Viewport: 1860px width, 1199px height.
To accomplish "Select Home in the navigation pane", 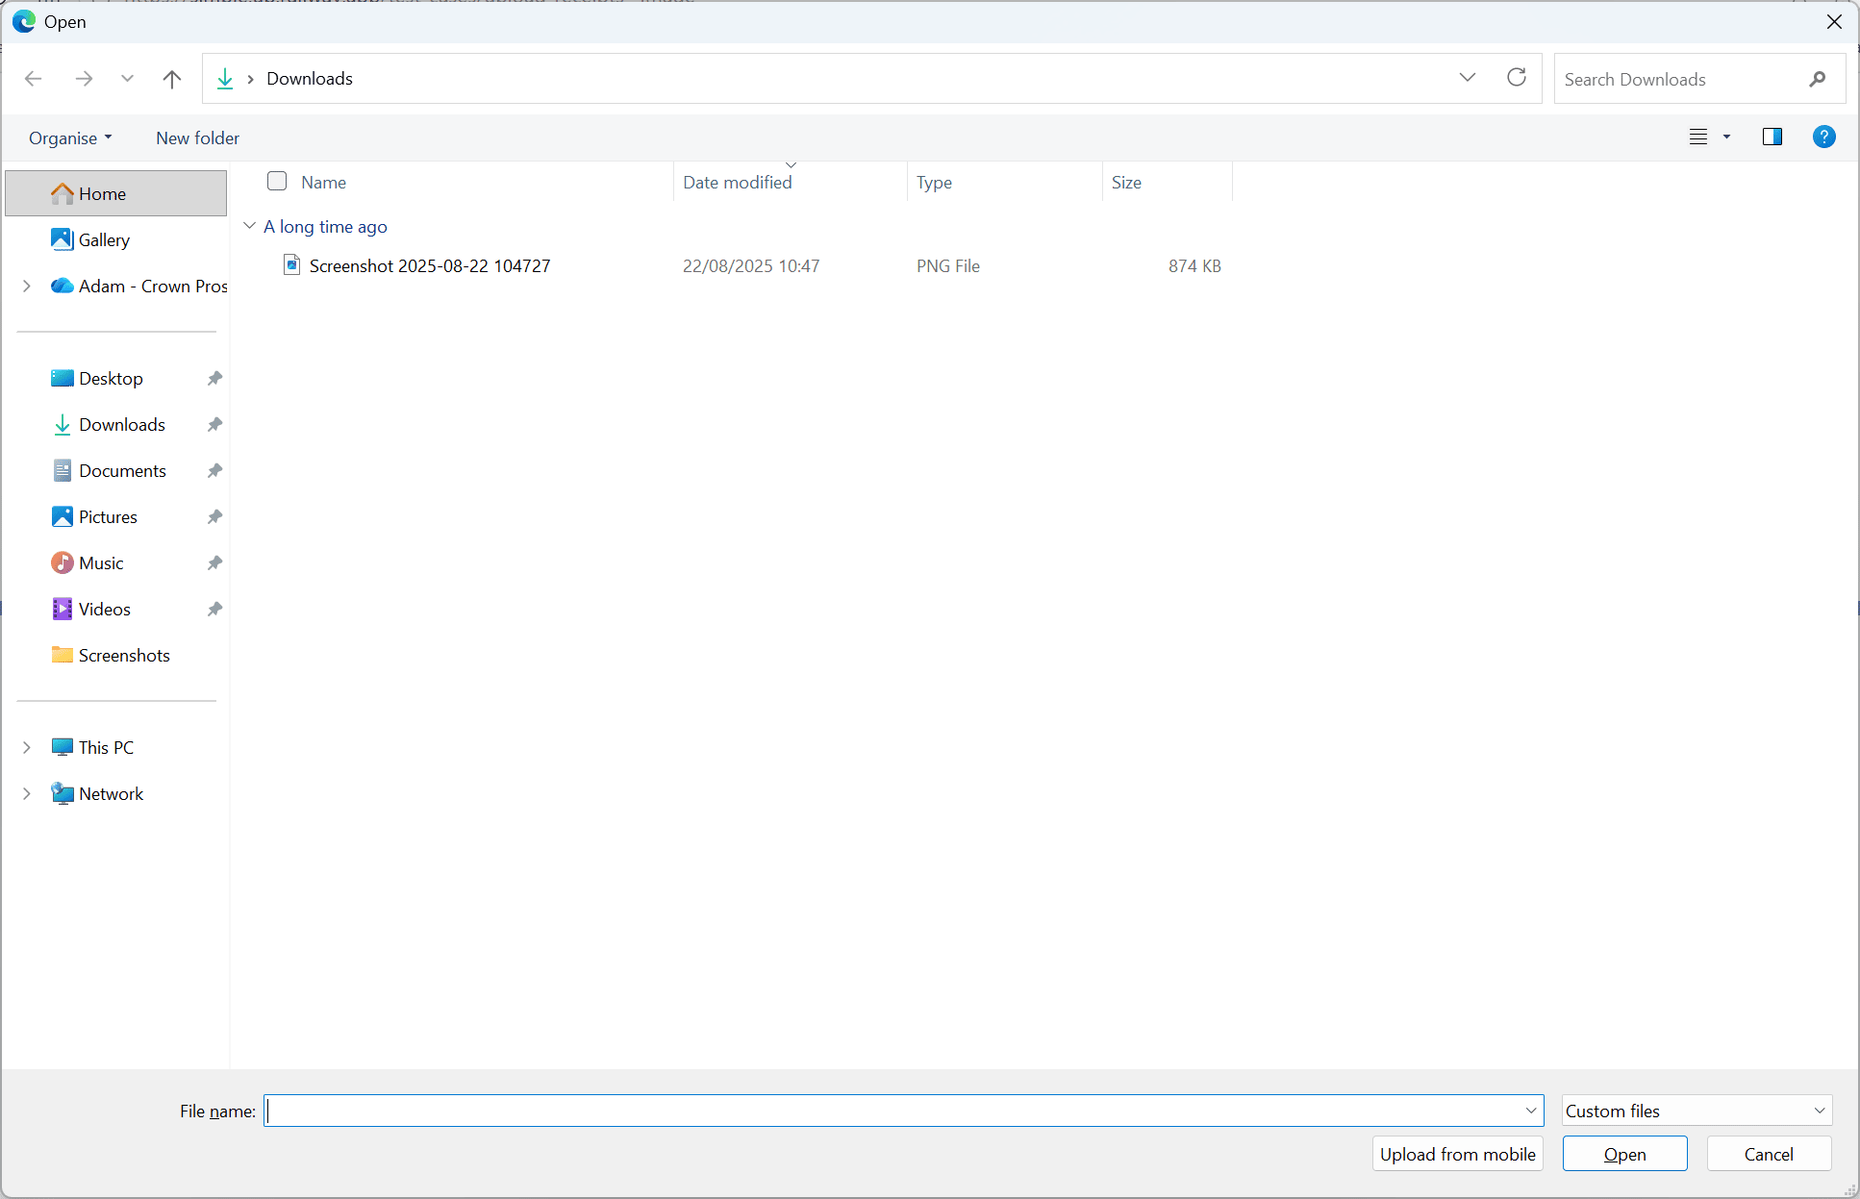I will coord(116,193).
